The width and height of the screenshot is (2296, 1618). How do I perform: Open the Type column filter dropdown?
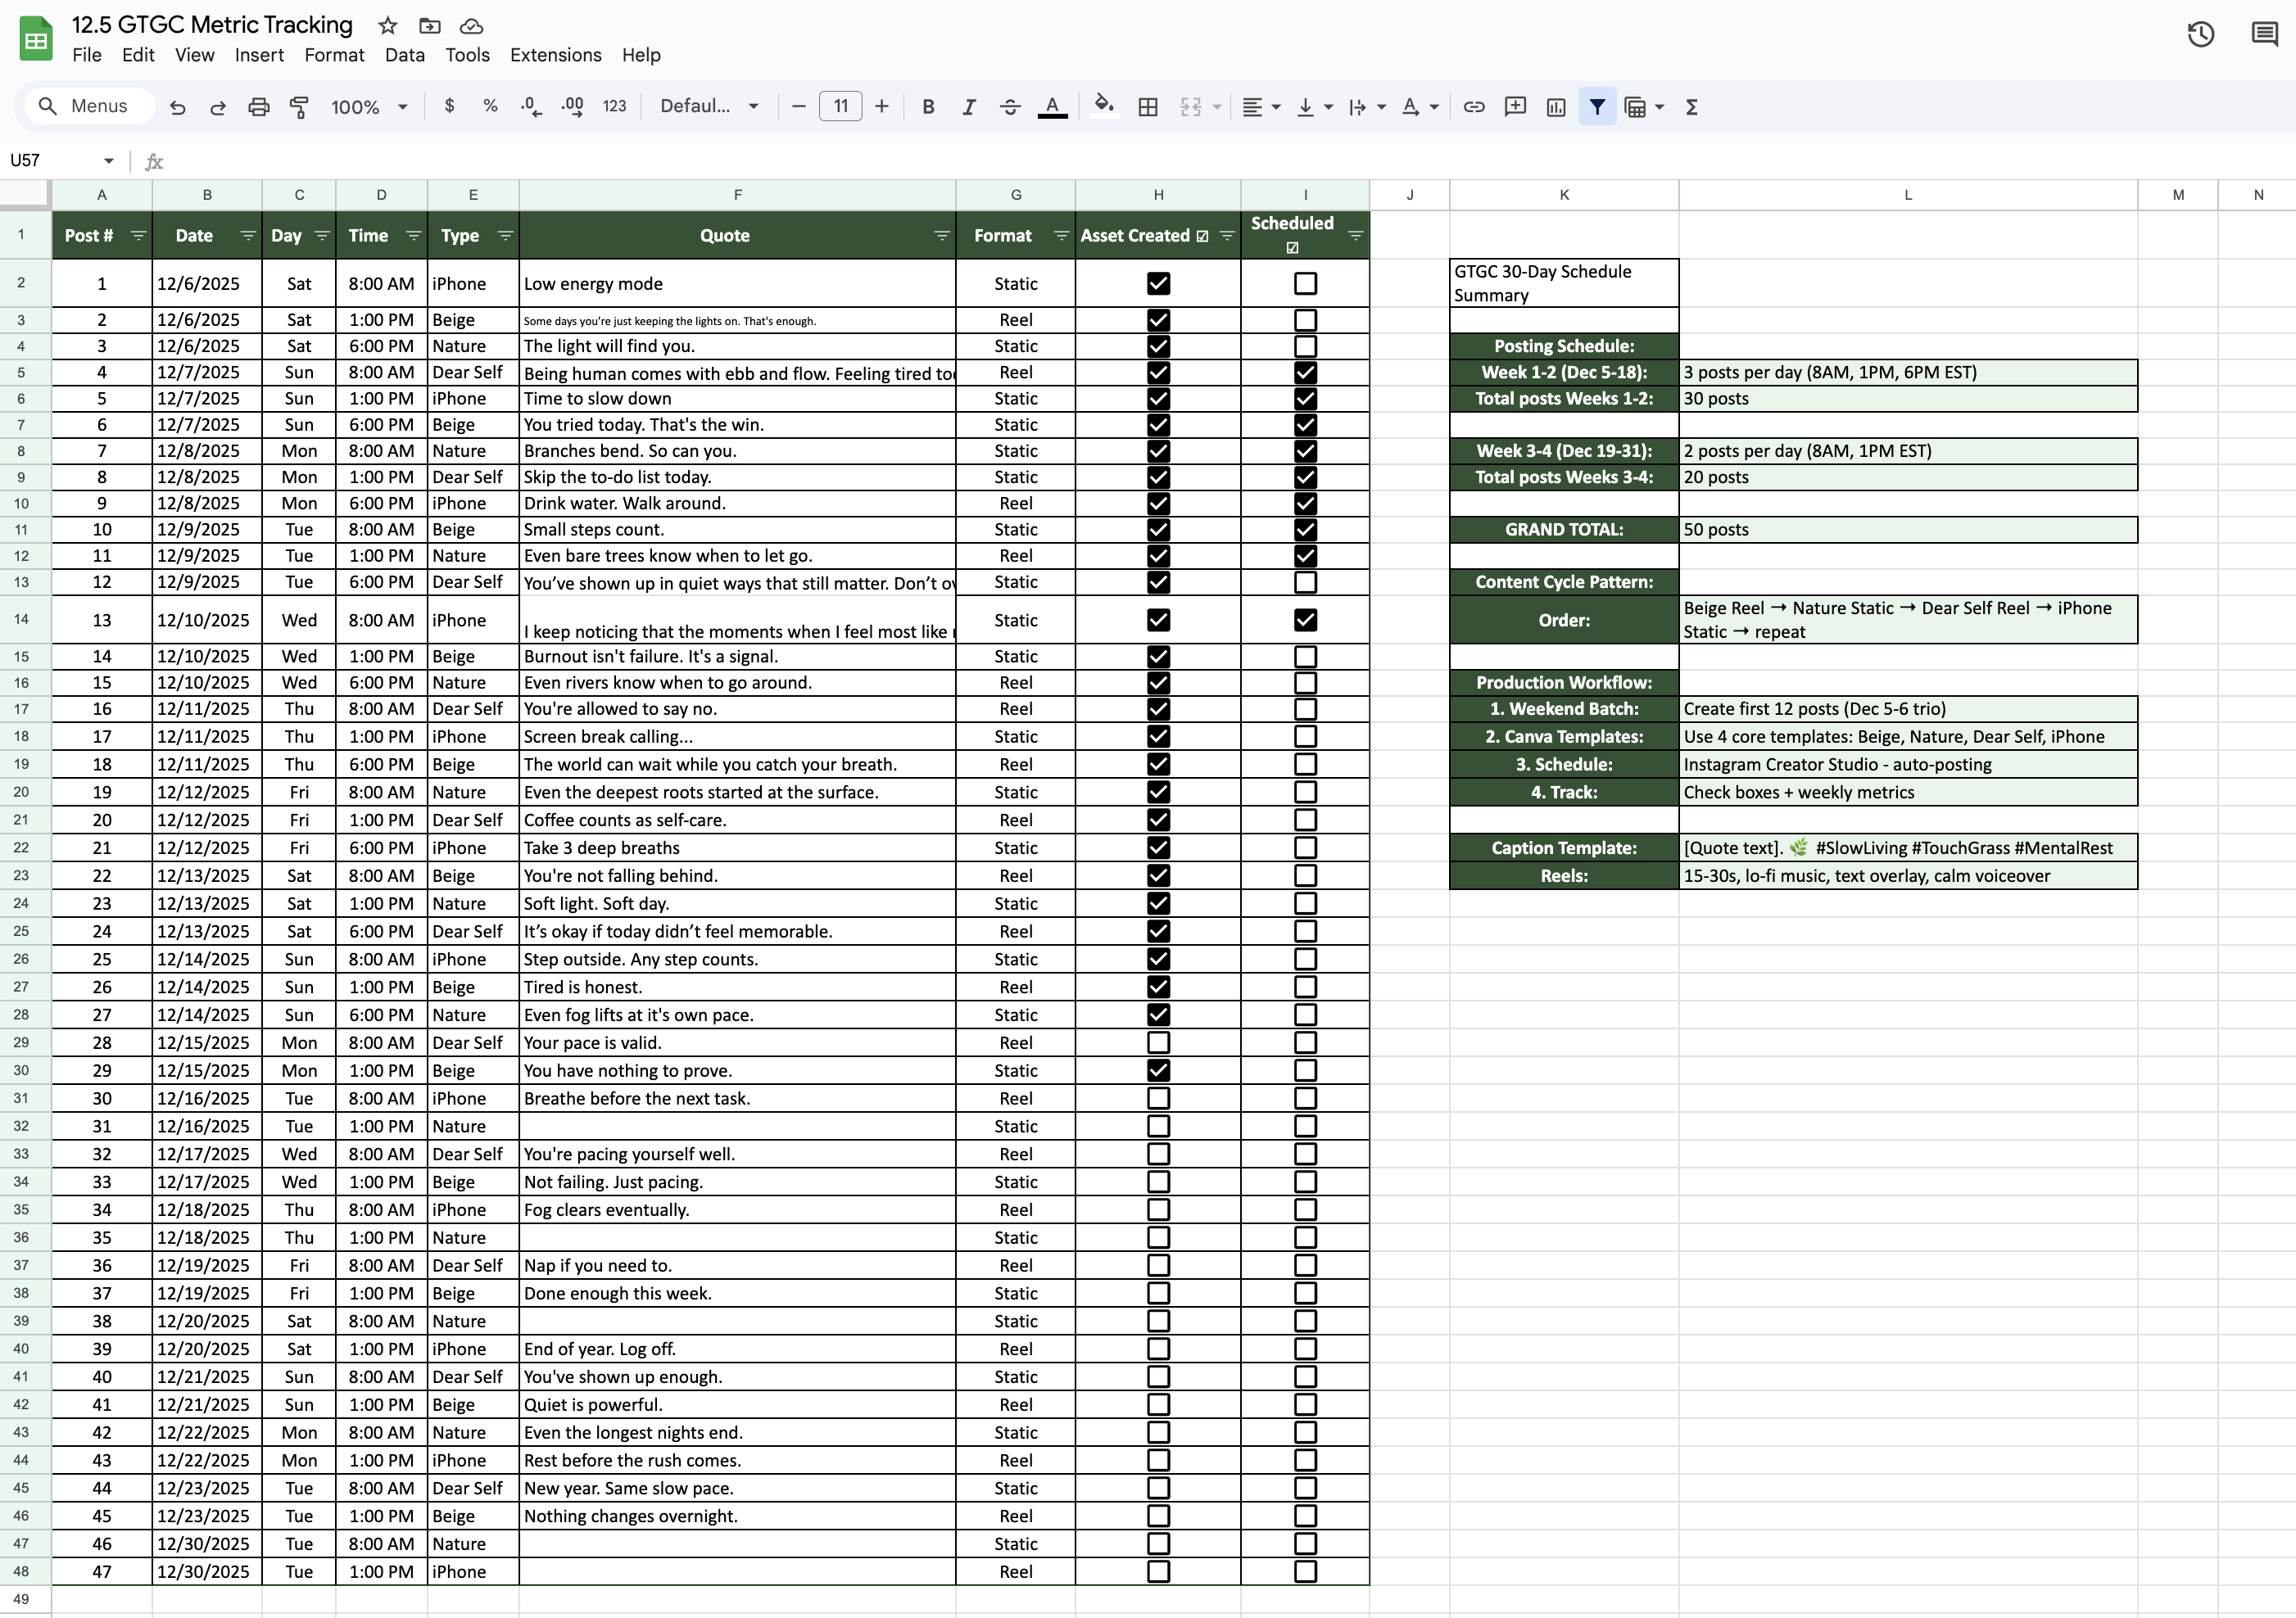tap(505, 236)
